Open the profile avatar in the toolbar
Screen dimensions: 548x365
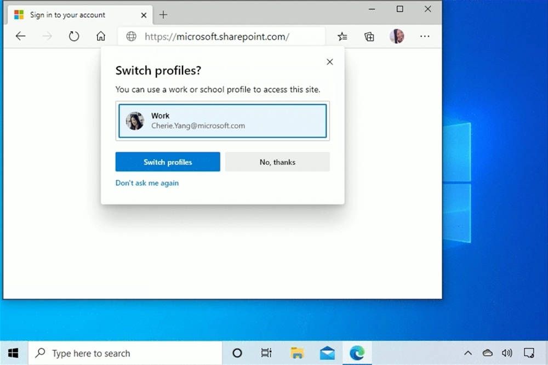point(397,36)
